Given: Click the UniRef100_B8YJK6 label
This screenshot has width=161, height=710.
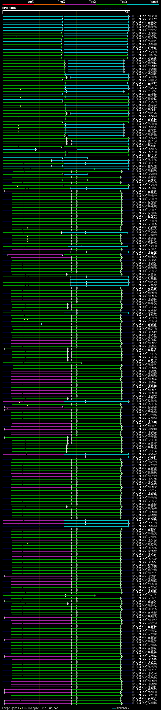Looking at the screenshot, I should click(144, 55).
